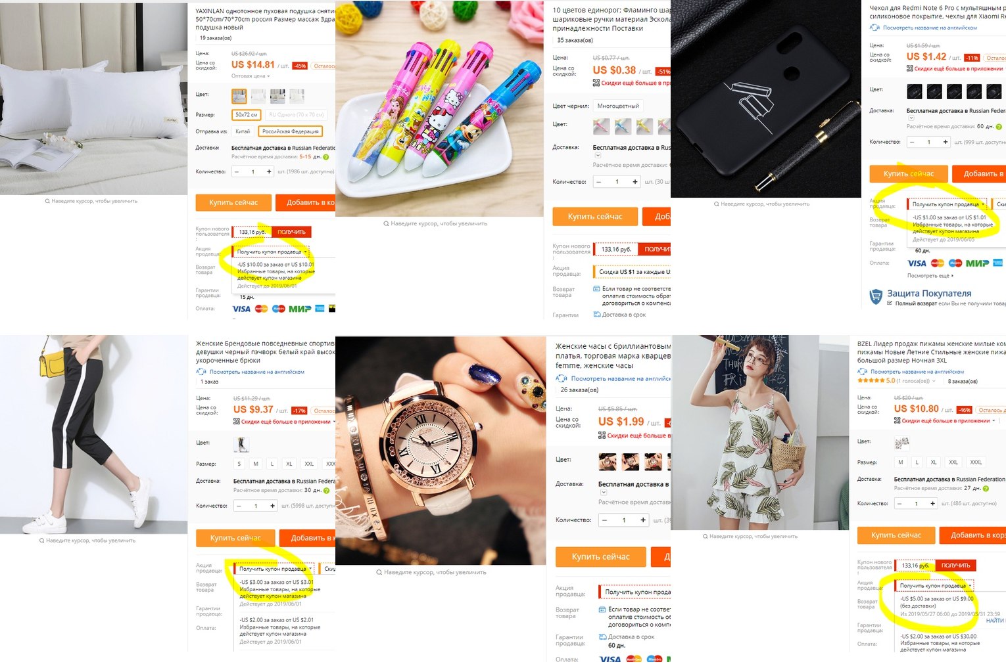Screen dimensions: 1006x670
Task: Click the delivery help icon on the pajamas listing
Action: [x=987, y=488]
